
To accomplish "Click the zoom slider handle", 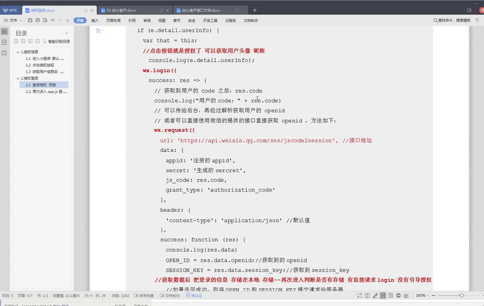I will tap(461, 296).
